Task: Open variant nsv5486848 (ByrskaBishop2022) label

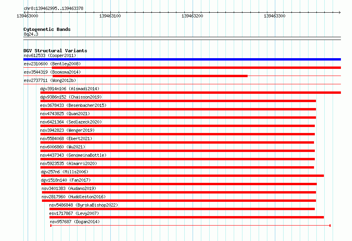Action: (83, 205)
